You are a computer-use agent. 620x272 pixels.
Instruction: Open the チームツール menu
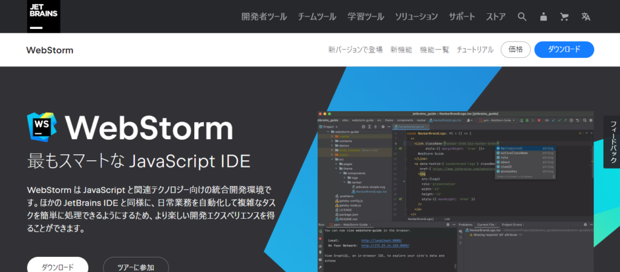(317, 16)
